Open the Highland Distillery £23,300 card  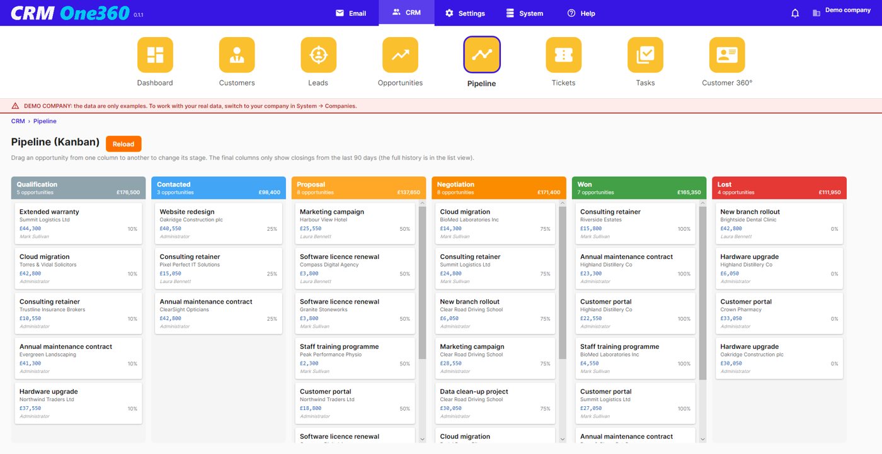[x=636, y=269]
